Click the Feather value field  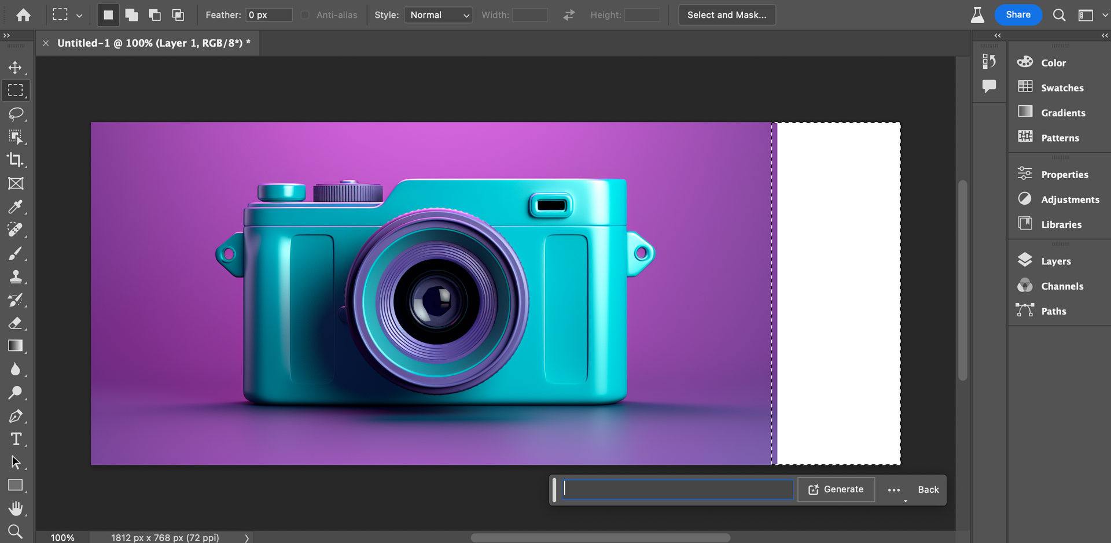tap(269, 15)
